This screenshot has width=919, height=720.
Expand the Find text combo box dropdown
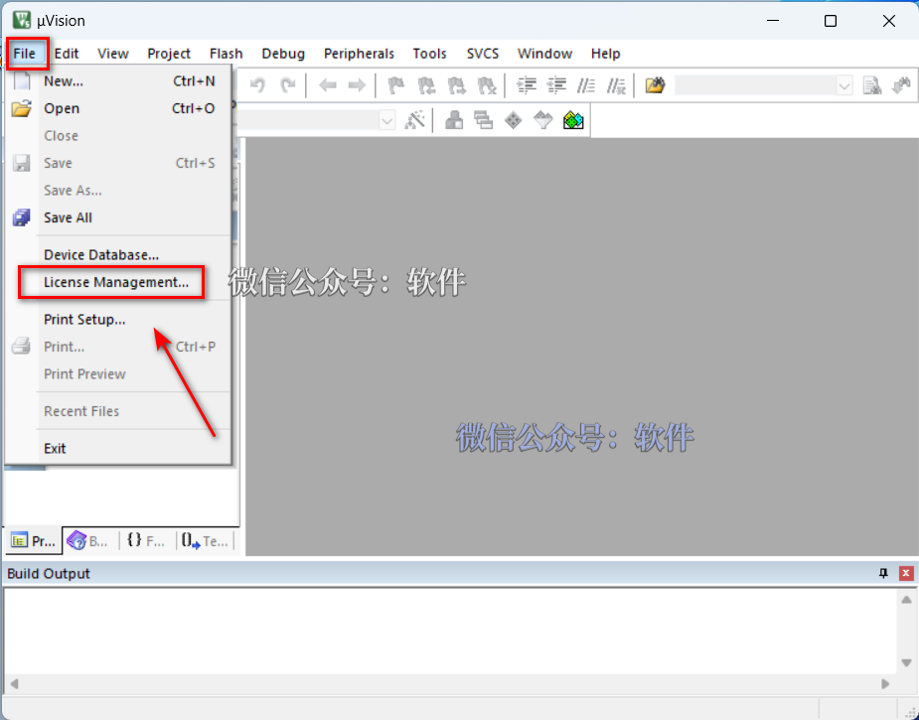tap(843, 86)
